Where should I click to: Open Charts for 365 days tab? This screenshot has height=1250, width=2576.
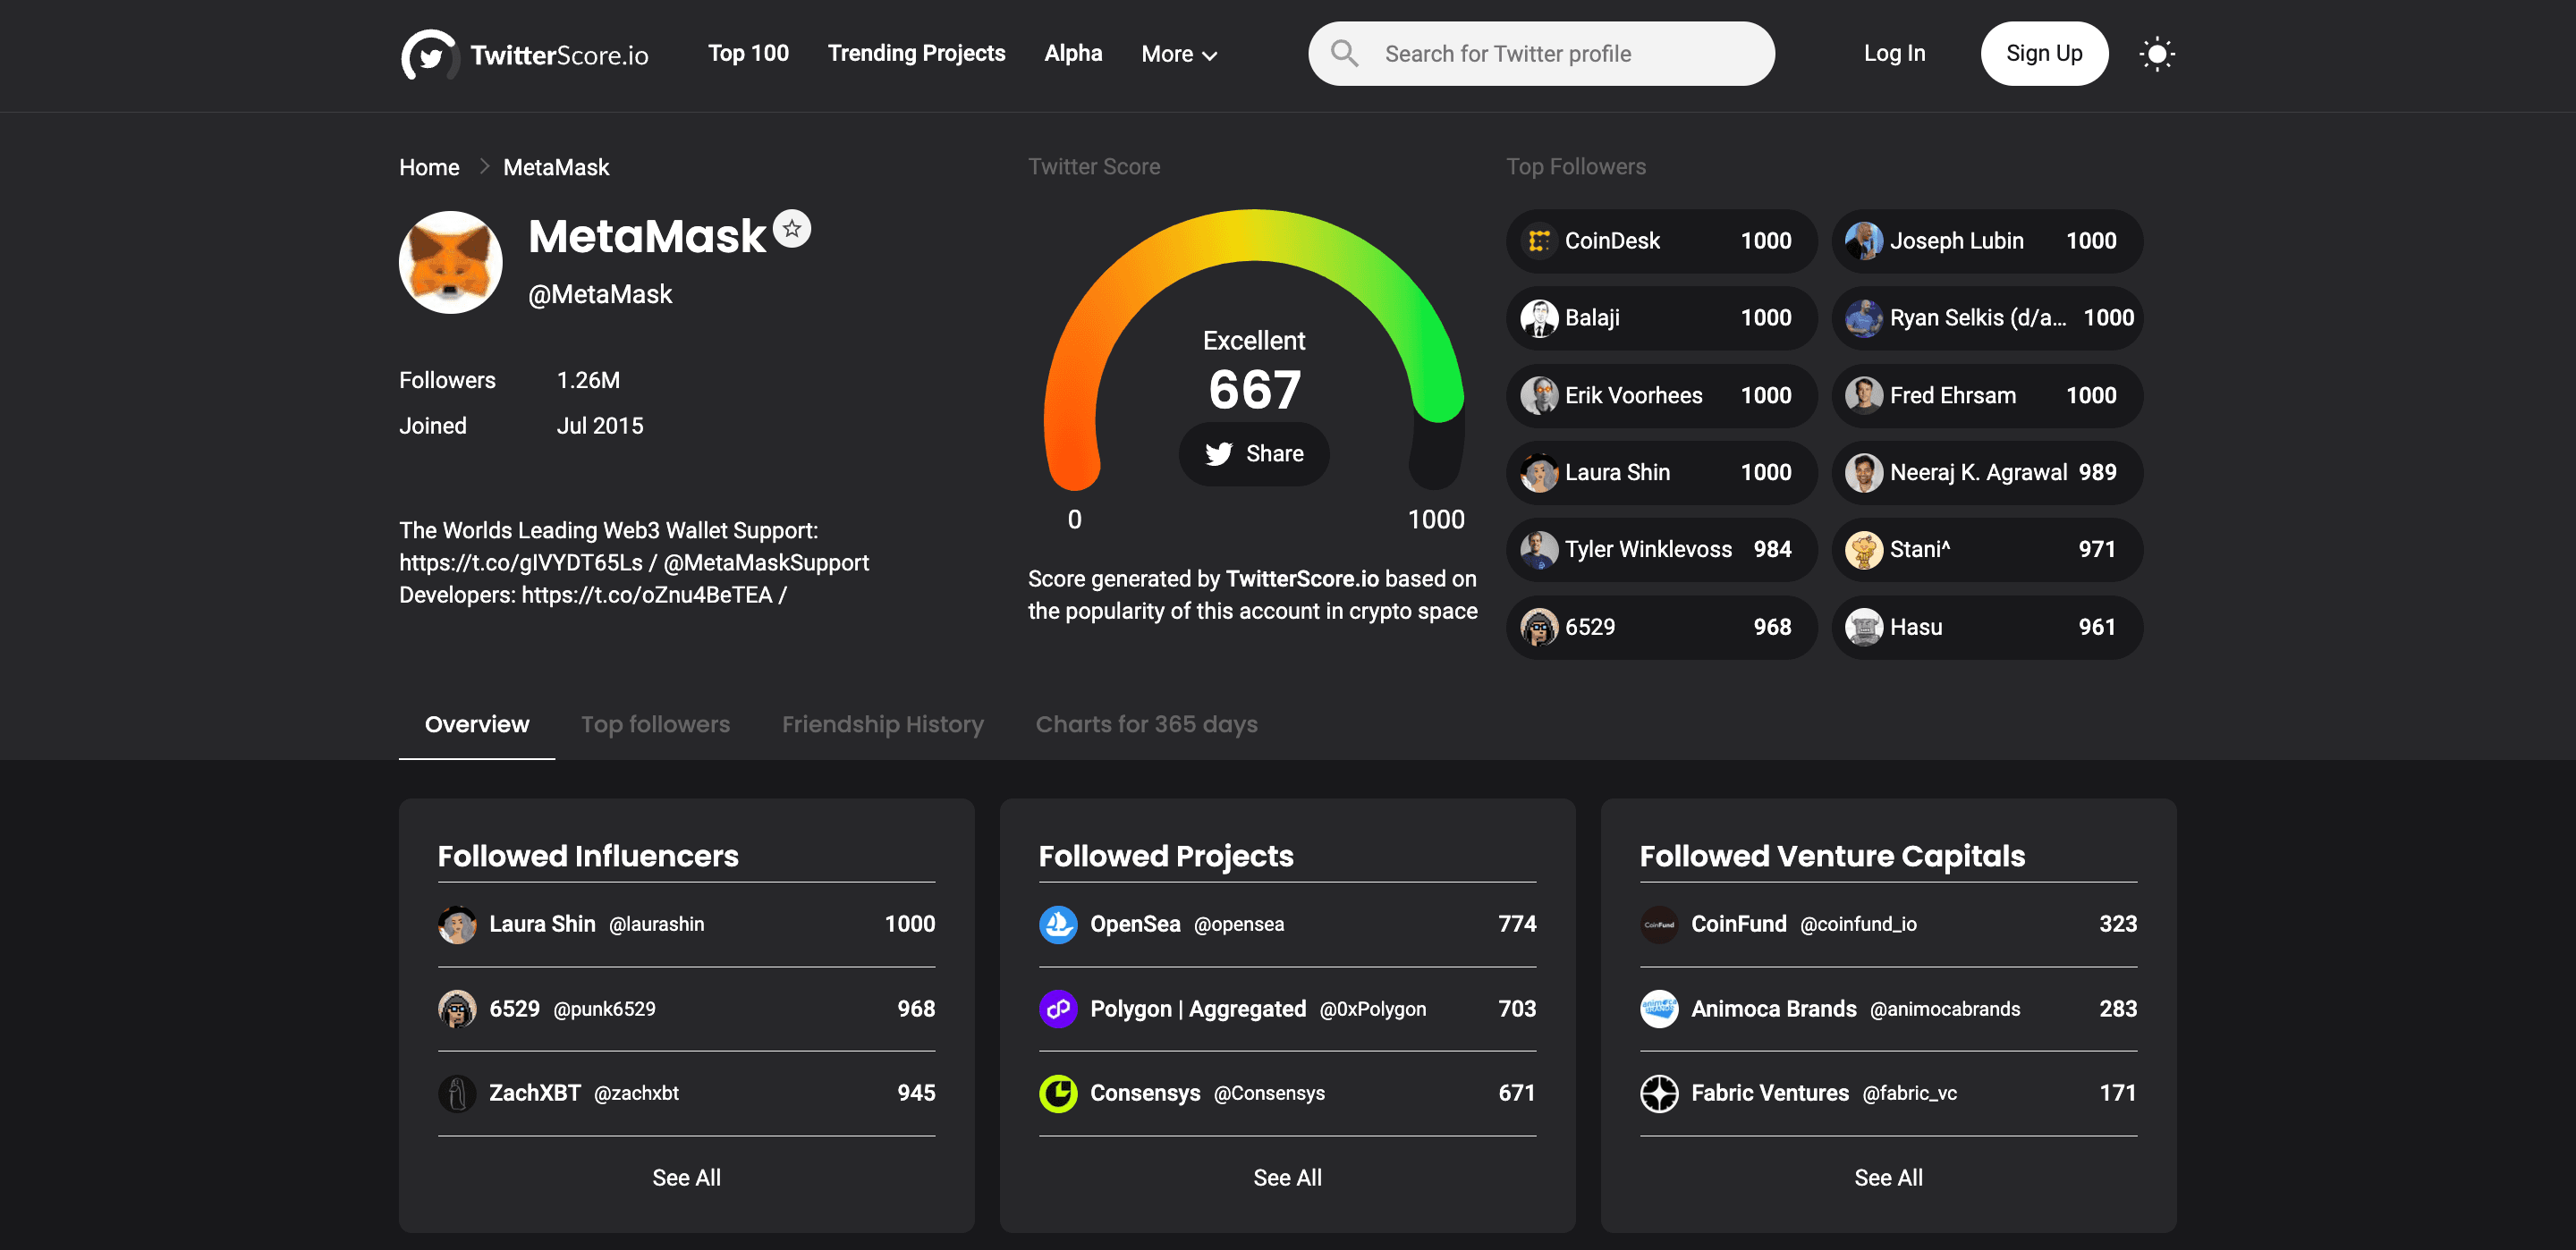pos(1146,724)
